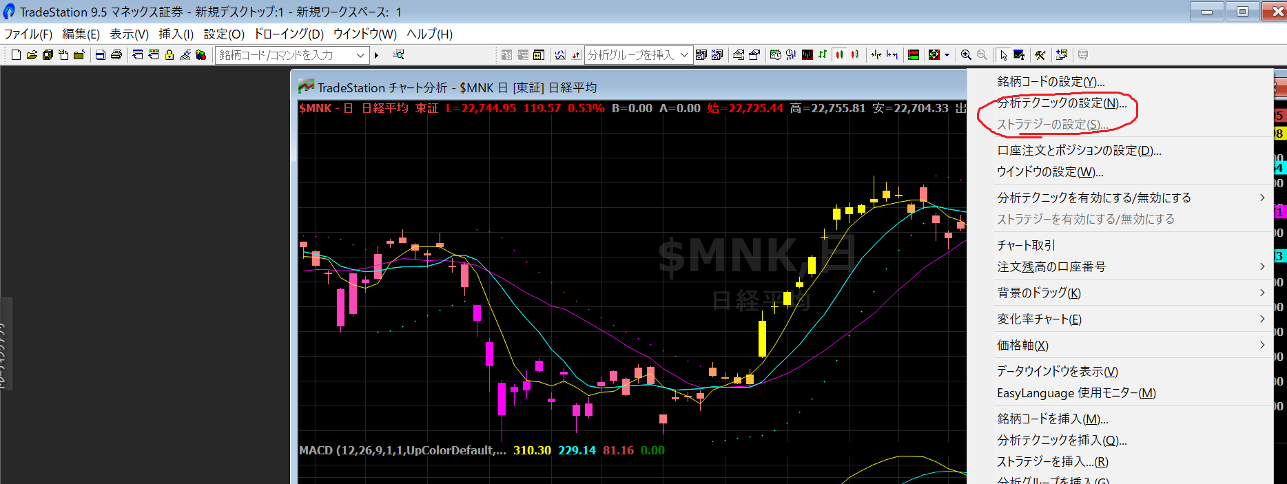The width and height of the screenshot is (1287, 484).
Task: Expand 分析テクニックを有効にする/無効にする submenu
Action: click(x=1120, y=198)
